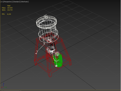This screenshot has height=91, width=121.
Task: Open the Standard quality label menu
Action: [16, 2]
